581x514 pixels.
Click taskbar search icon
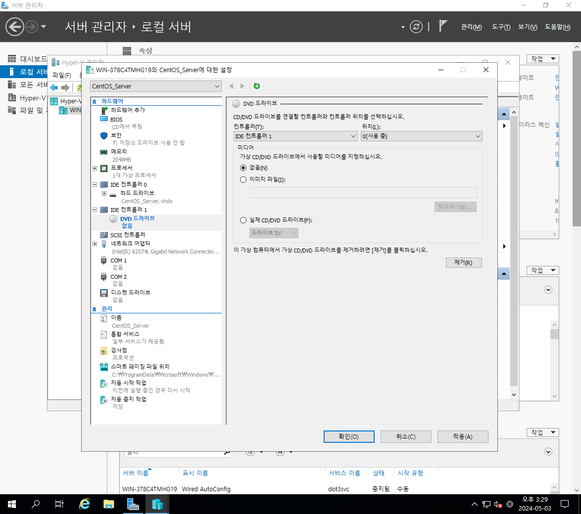(36, 504)
